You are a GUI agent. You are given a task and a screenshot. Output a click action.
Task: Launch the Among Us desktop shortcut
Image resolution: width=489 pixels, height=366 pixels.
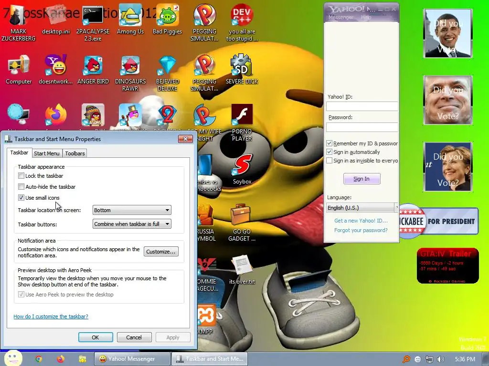click(x=130, y=20)
